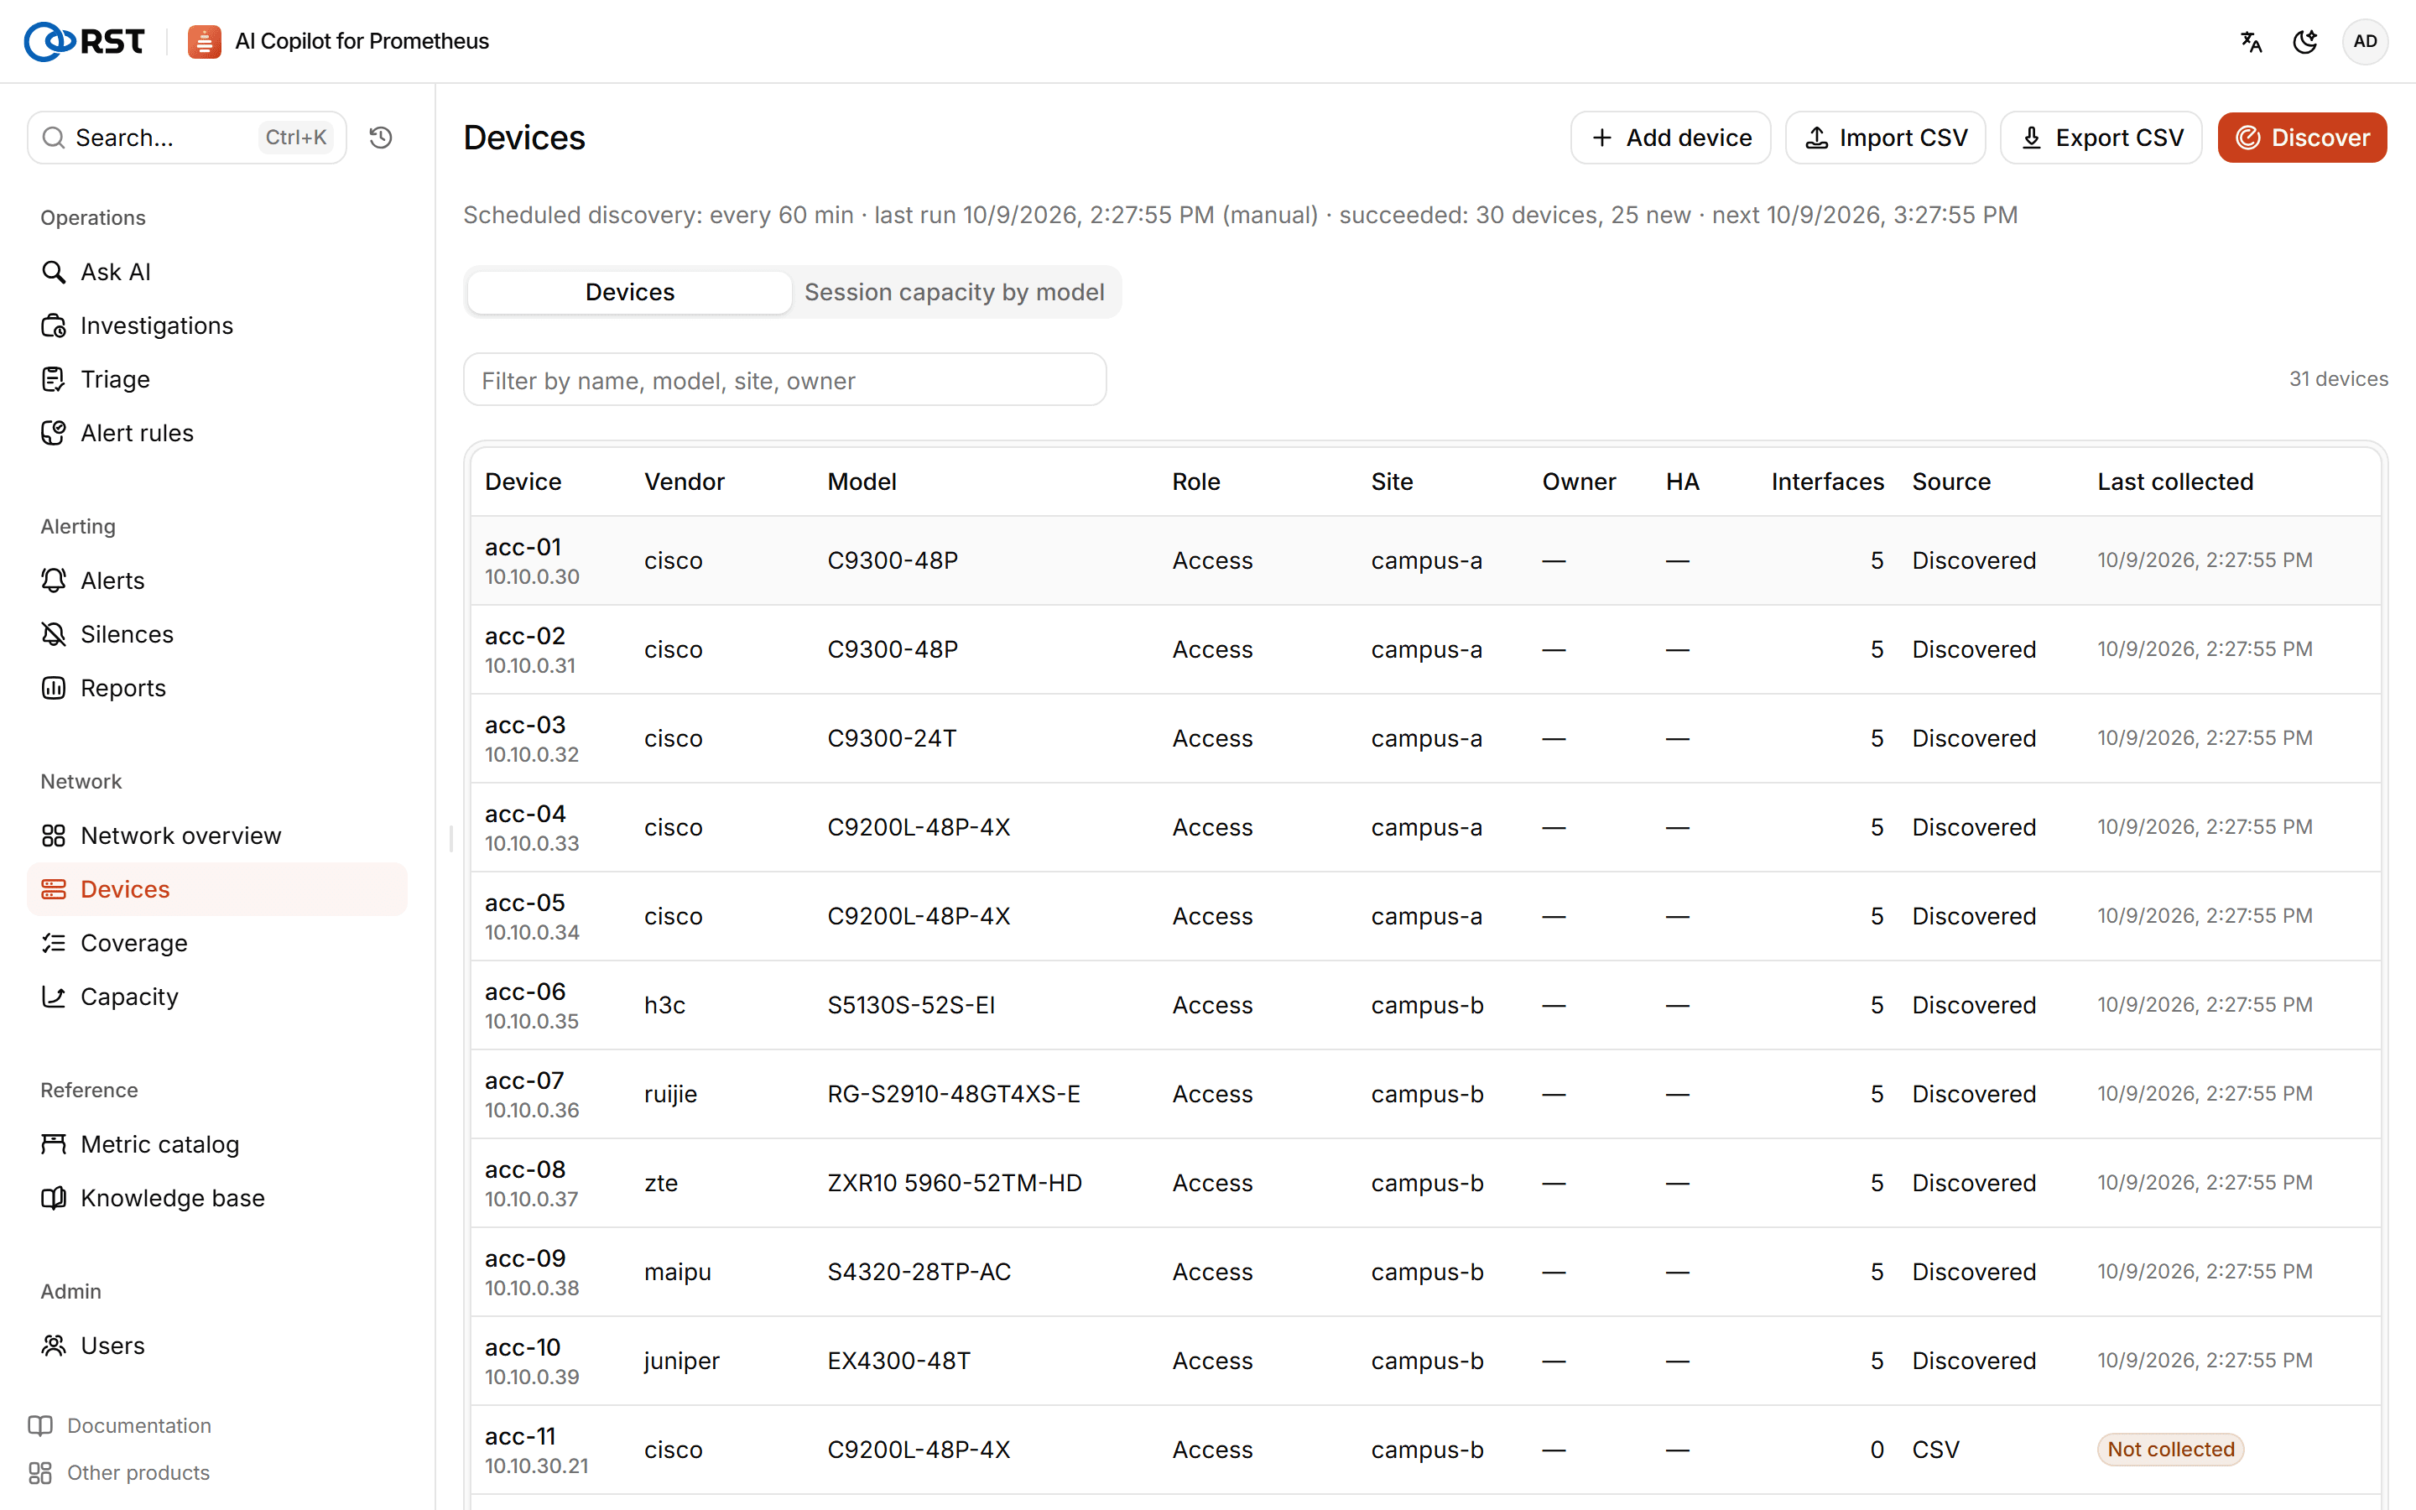2416x1510 pixels.
Task: Click the Capacity graph icon
Action: (x=53, y=997)
